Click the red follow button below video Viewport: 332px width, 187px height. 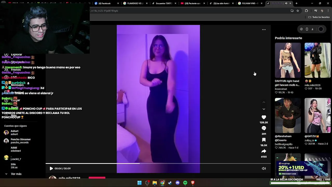(x=97, y=178)
